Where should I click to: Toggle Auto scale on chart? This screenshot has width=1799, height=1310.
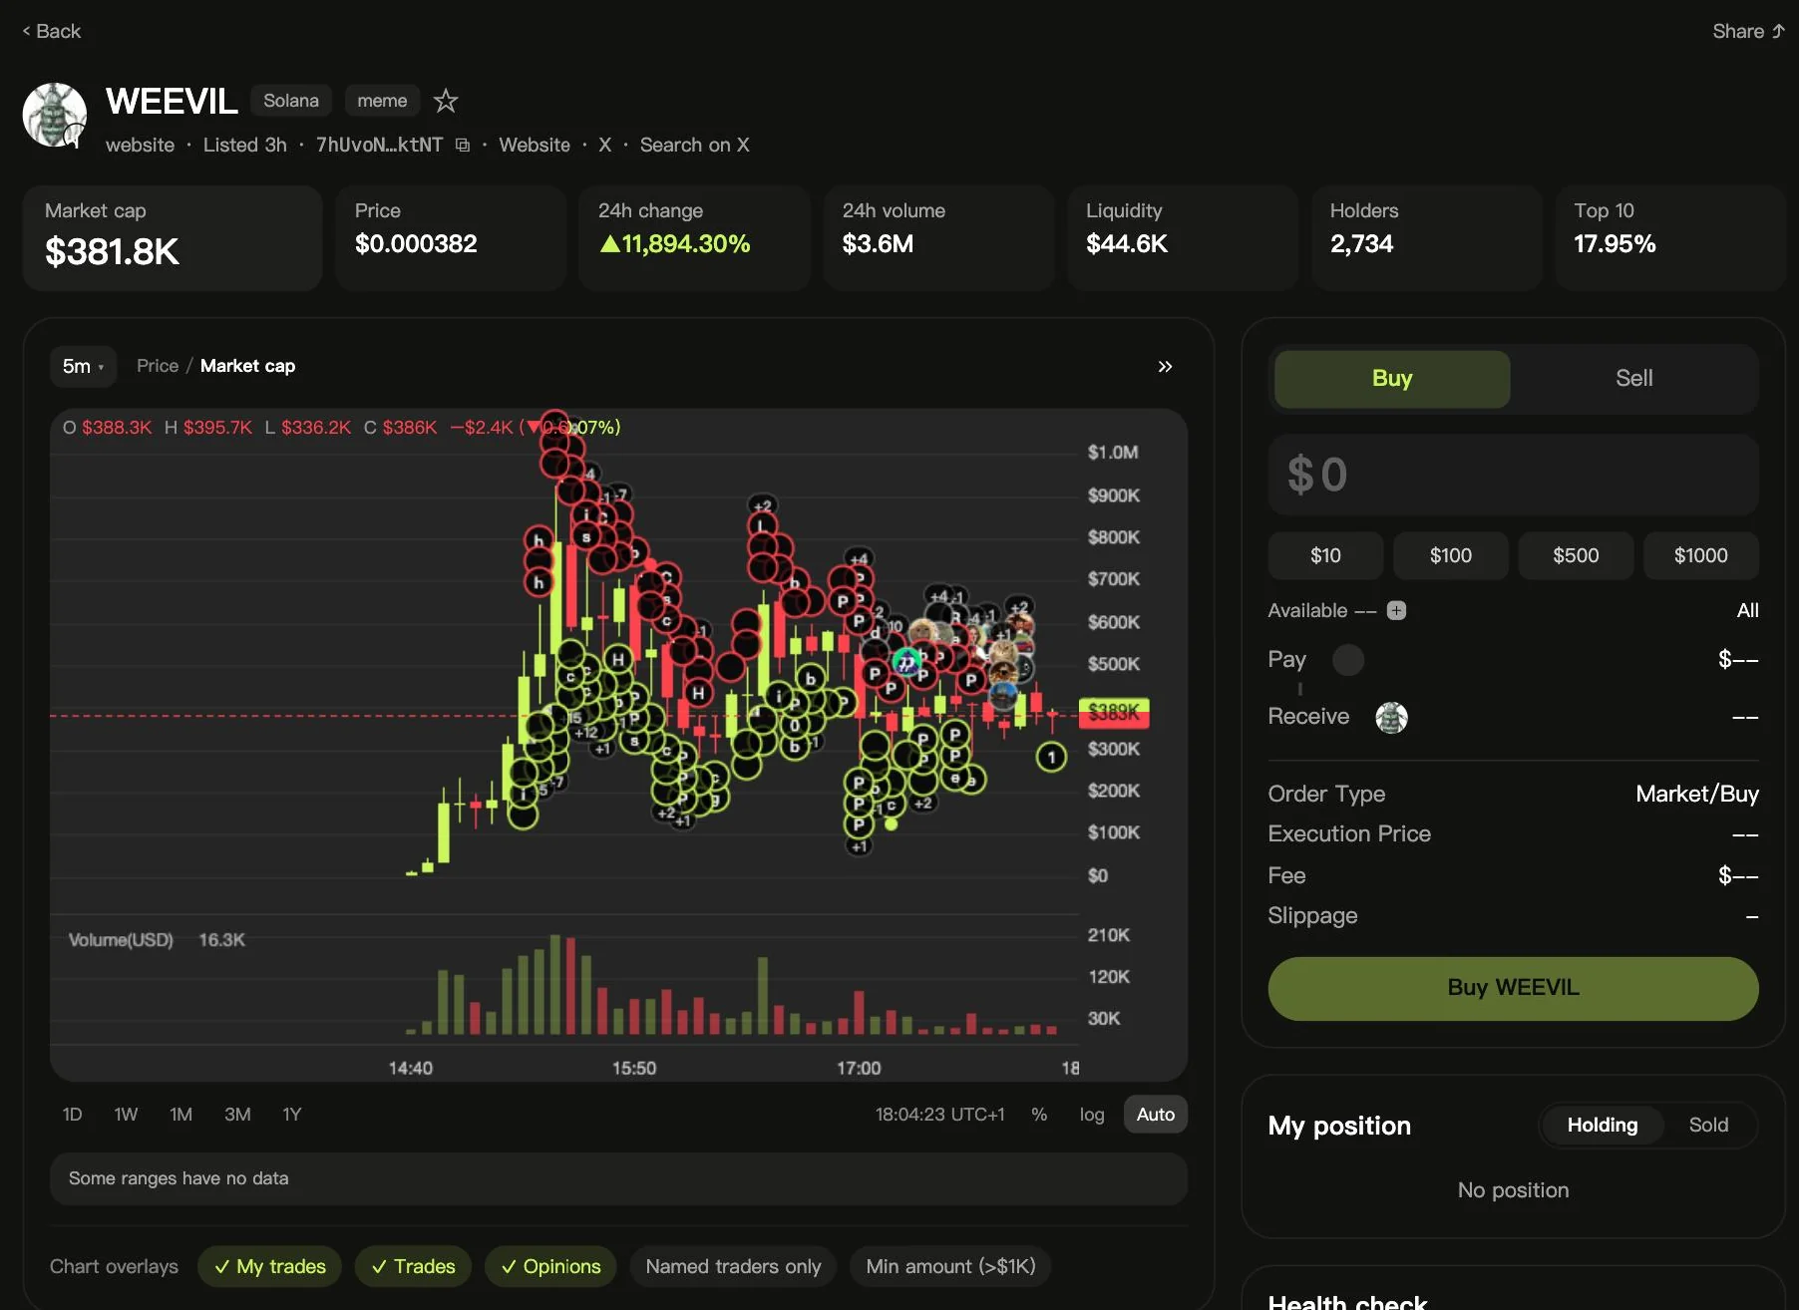[1156, 1115]
